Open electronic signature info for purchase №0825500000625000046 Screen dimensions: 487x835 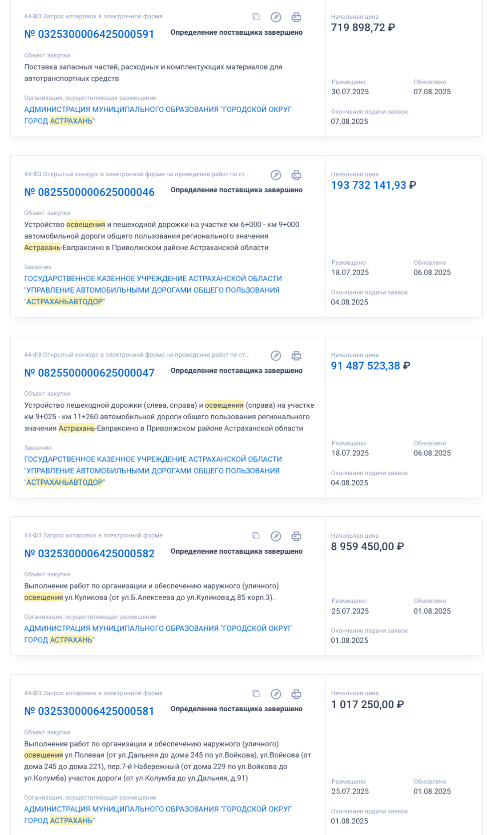tap(276, 175)
